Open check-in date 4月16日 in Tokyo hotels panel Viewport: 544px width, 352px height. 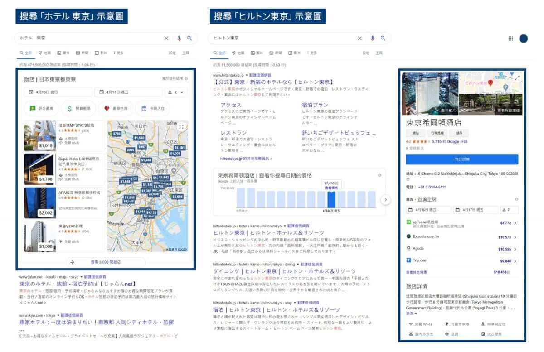(x=58, y=92)
